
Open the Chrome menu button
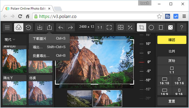click(184, 16)
